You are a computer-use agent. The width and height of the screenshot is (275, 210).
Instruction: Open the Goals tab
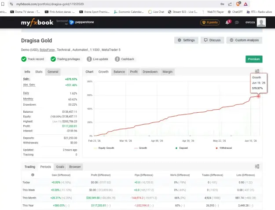pos(60,167)
